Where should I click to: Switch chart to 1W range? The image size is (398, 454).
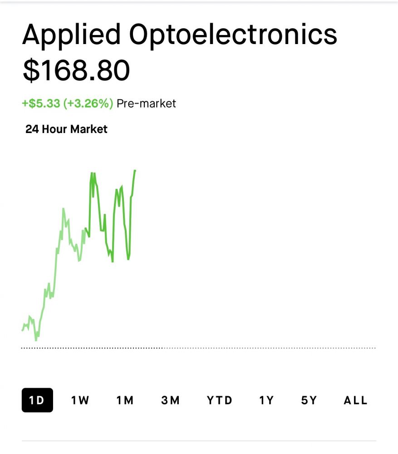coord(80,400)
